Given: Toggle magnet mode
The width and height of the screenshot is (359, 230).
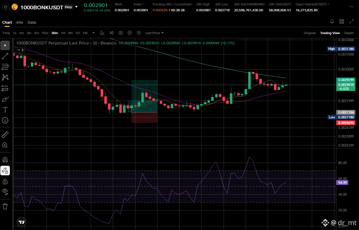Looking at the screenshot, I should [5, 160].
